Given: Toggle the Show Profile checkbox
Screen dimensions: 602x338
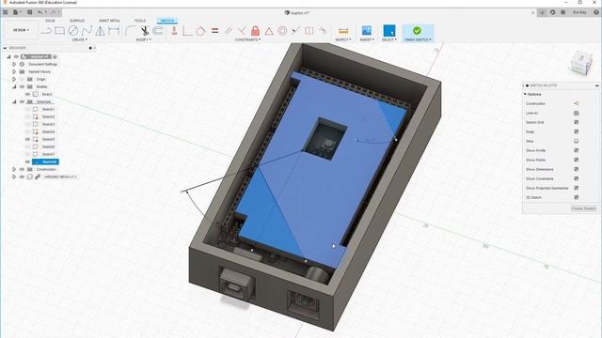Looking at the screenshot, I should 576,150.
